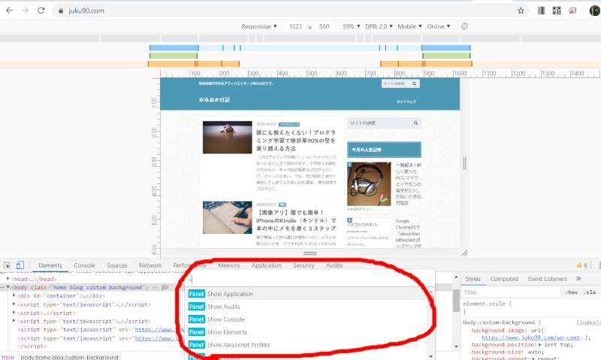
Task: Toggle the device toolbar icon
Action: (20, 265)
